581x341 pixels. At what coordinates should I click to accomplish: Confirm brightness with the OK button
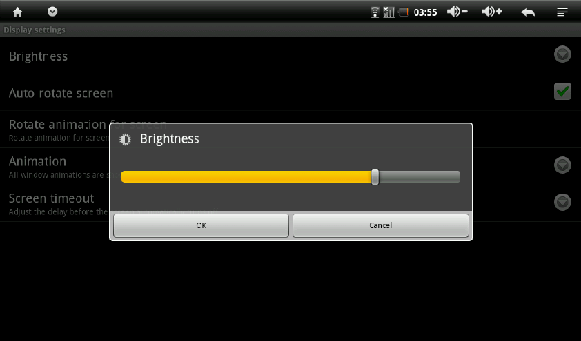201,225
